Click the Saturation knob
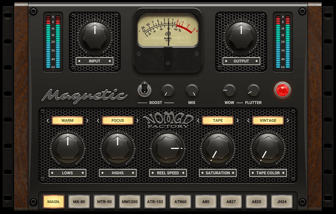Image resolution: width=336 pixels, height=214 pixels. [218, 147]
